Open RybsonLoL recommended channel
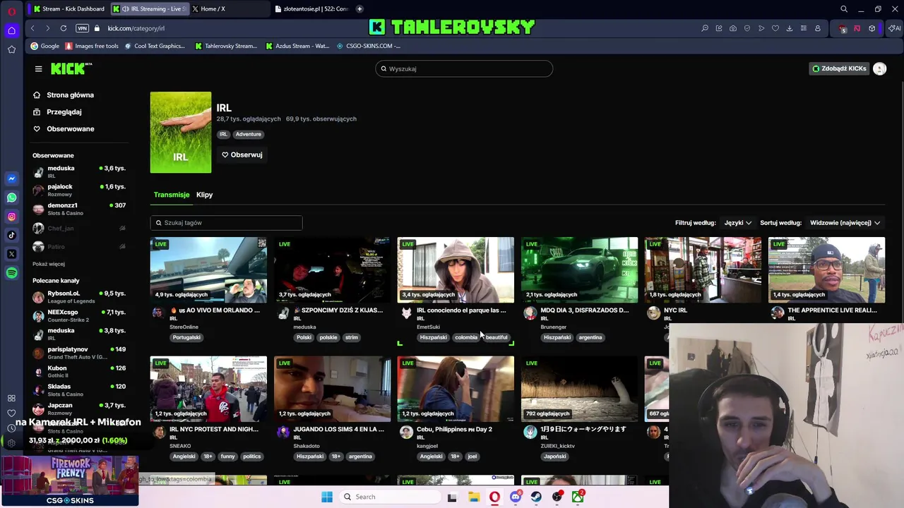The height and width of the screenshot is (508, 904). (79, 297)
